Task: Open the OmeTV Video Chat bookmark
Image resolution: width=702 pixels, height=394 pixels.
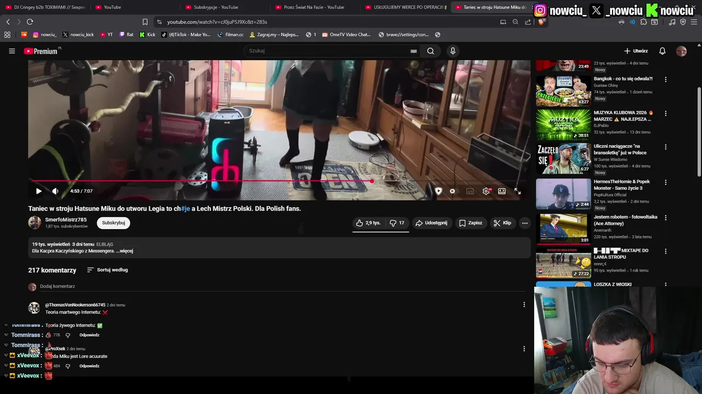Action: [347, 34]
